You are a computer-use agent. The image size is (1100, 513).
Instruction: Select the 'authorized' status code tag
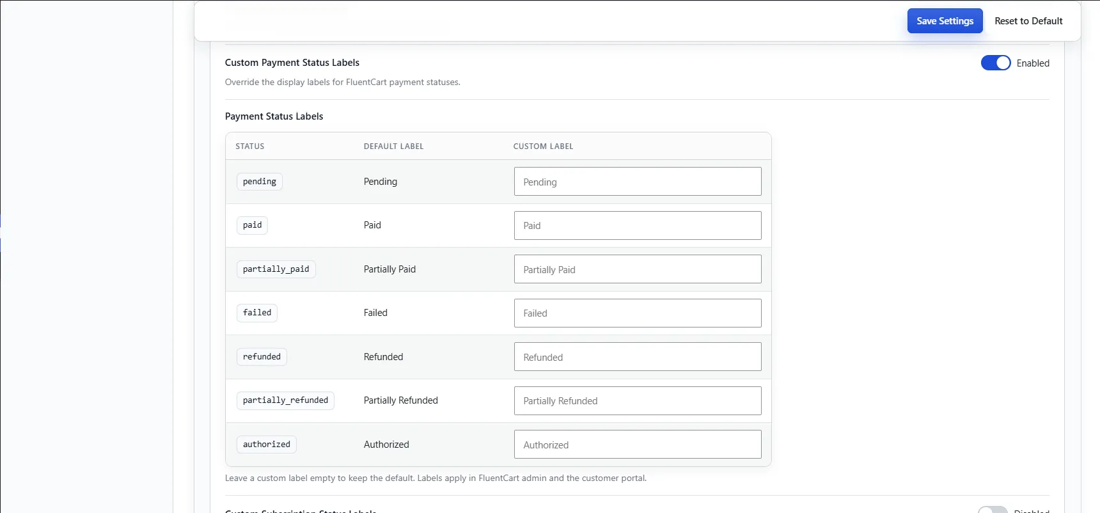[267, 445]
